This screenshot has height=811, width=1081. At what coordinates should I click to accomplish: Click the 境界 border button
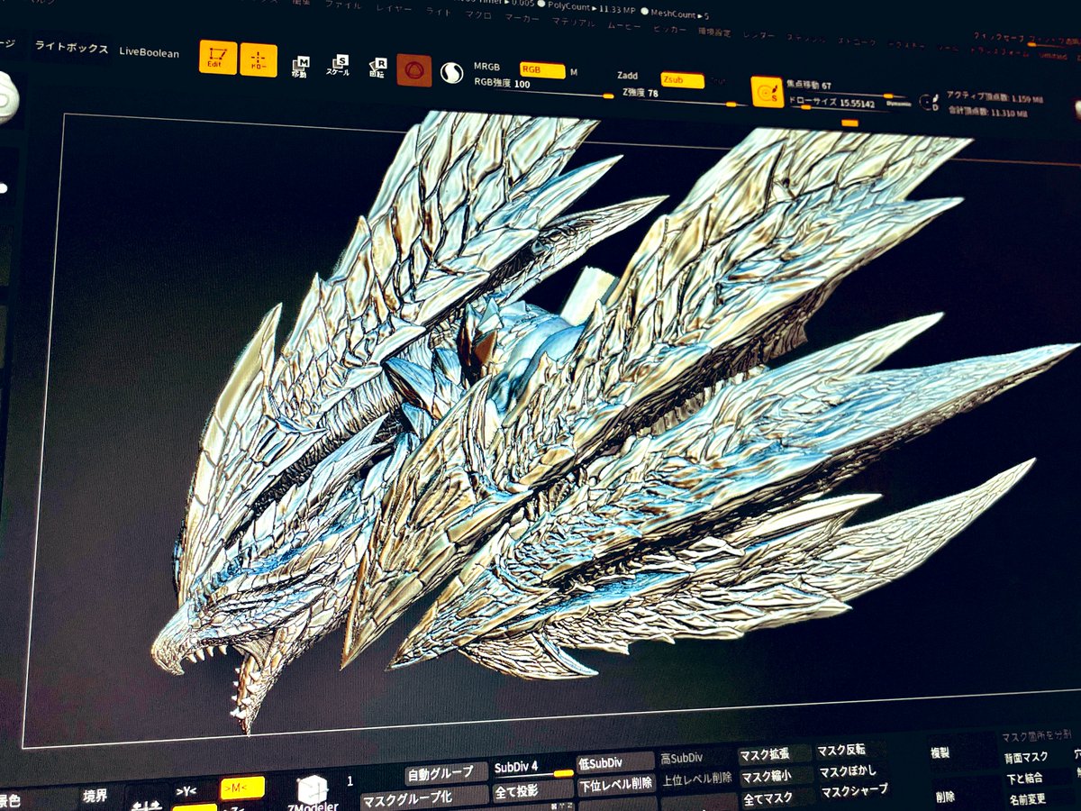click(x=95, y=796)
